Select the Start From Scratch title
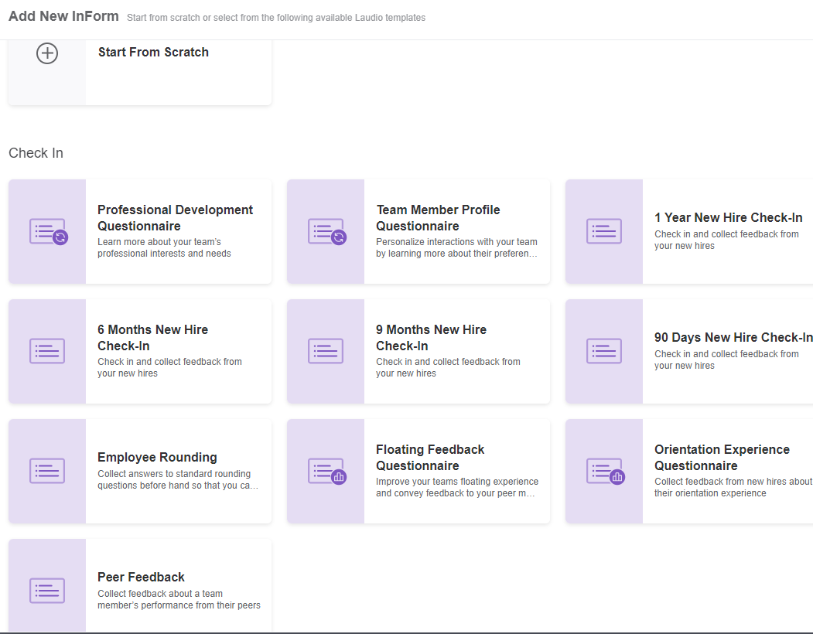This screenshot has width=813, height=634. [x=153, y=53]
